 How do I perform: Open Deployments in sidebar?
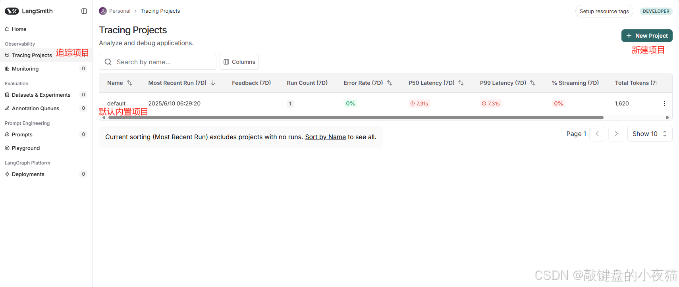(46, 174)
